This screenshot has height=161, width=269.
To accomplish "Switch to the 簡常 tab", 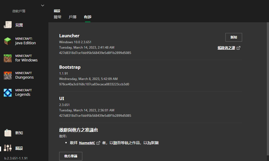I will (58, 17).
